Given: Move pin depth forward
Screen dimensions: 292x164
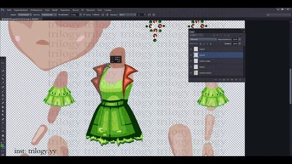Looking at the screenshot, I should pos(103,15).
